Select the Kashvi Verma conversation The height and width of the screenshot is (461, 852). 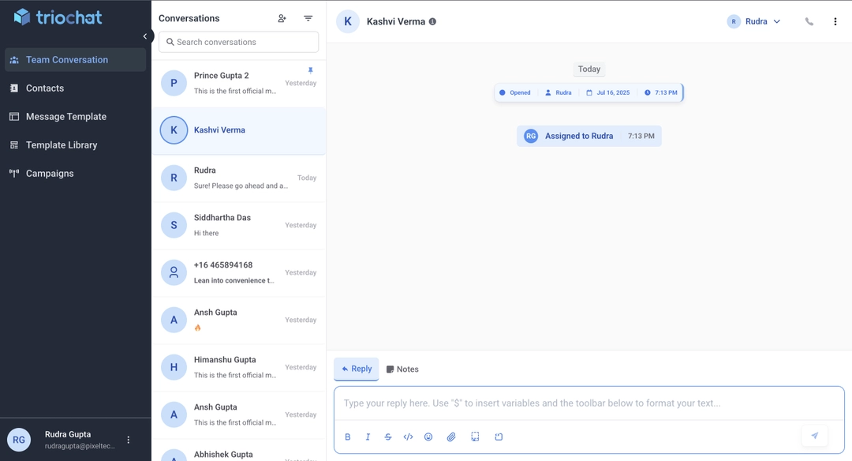click(x=238, y=130)
